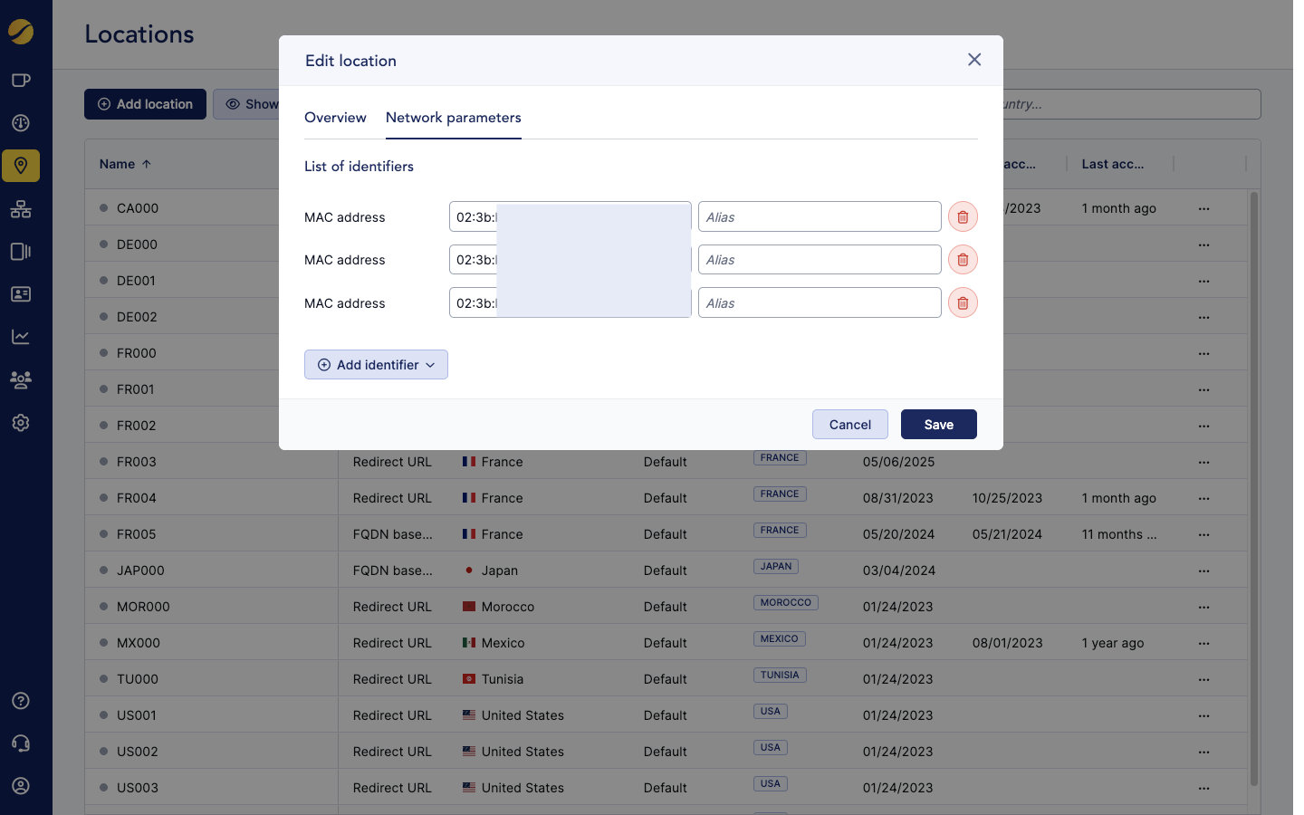Viewport: 1304px width, 815px height.
Task: Open the Locations pin icon in sidebar
Action: 21,166
